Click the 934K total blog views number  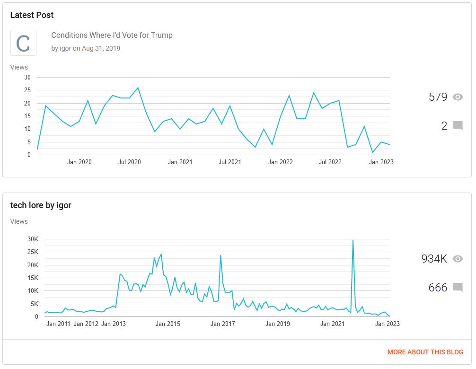coord(434,259)
